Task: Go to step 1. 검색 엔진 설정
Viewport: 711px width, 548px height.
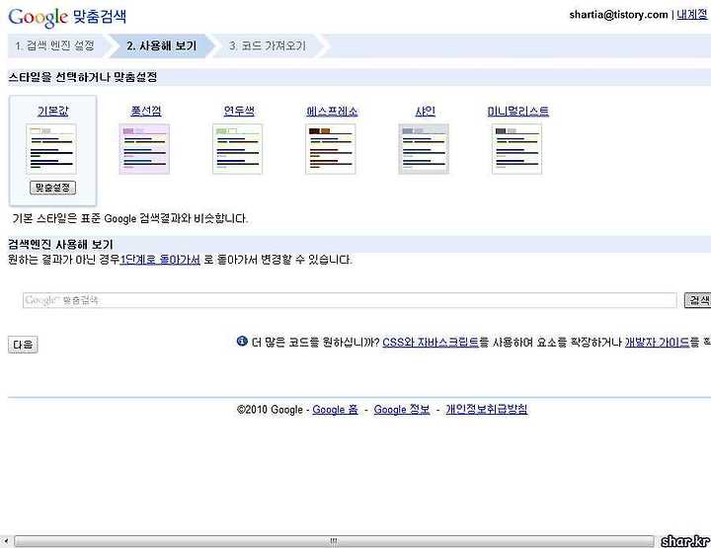Action: pos(55,45)
